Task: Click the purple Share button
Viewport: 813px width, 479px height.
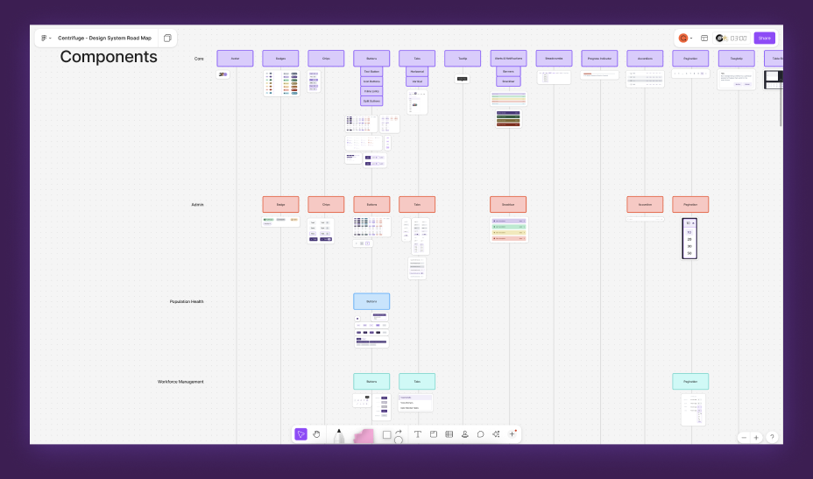Action: (764, 38)
